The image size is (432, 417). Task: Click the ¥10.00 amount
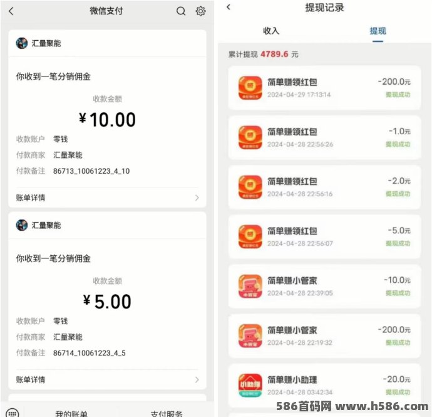tap(107, 120)
